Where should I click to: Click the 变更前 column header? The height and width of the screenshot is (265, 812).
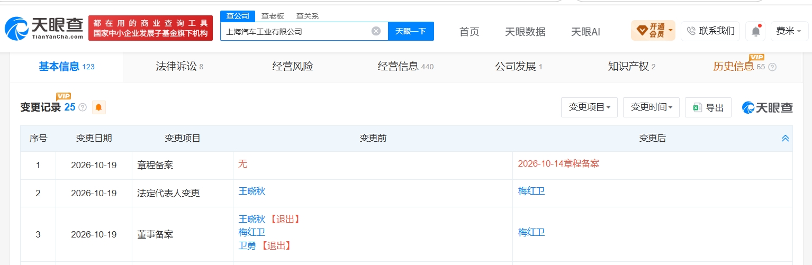(373, 138)
